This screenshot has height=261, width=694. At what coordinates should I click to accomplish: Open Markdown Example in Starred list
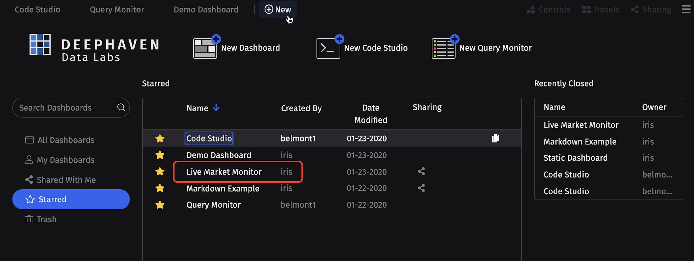pos(223,188)
